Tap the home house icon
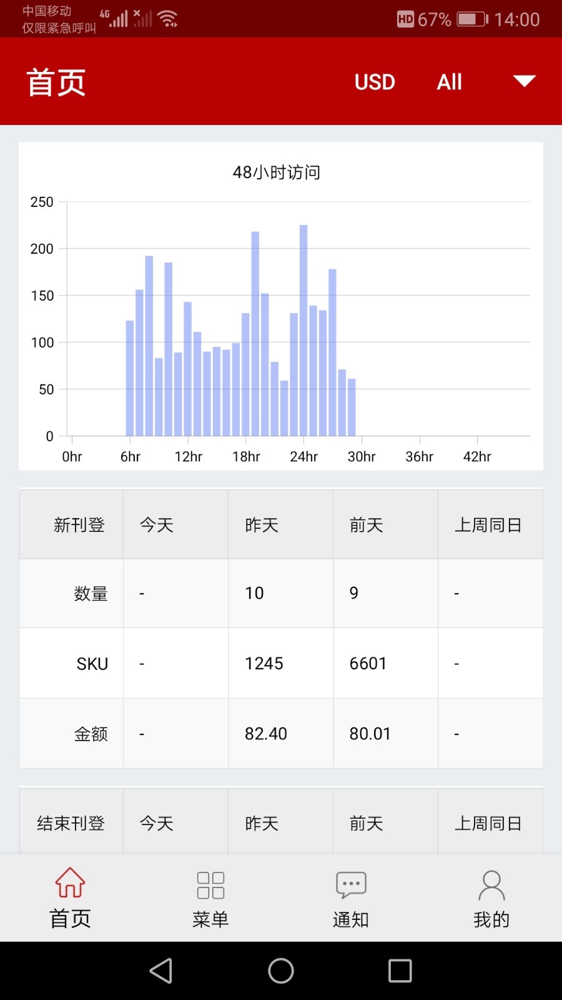Image resolution: width=562 pixels, height=1000 pixels. 70,882
